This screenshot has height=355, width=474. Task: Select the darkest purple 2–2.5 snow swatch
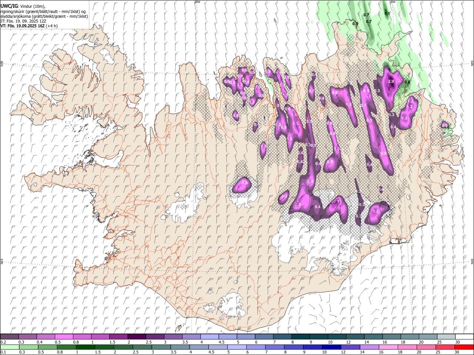pyautogui.click(x=137, y=337)
